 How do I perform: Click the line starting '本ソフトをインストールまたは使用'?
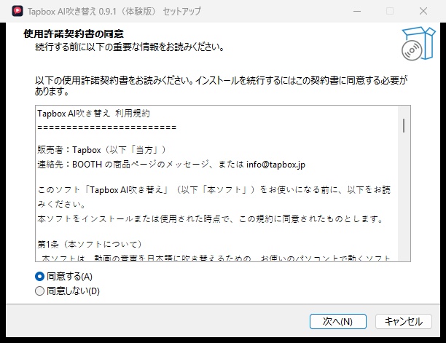[211, 219]
